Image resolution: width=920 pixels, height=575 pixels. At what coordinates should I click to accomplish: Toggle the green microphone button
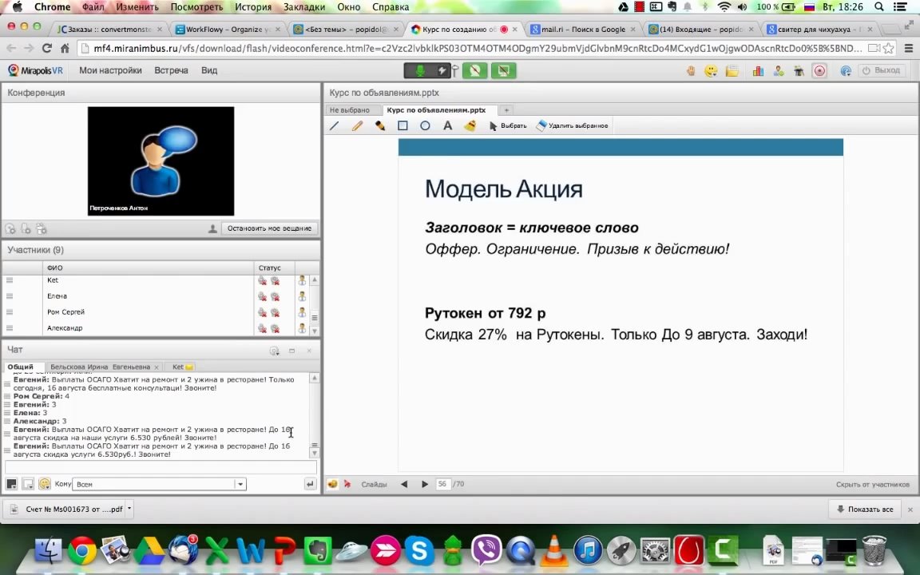tap(420, 71)
